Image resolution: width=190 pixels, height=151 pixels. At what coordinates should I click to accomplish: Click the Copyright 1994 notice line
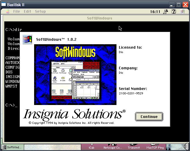tap(71, 123)
